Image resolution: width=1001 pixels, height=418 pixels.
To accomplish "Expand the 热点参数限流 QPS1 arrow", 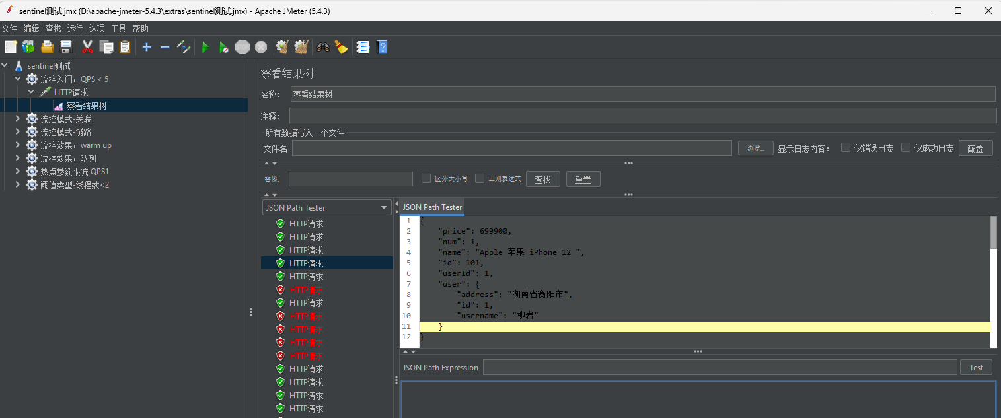I will point(18,171).
